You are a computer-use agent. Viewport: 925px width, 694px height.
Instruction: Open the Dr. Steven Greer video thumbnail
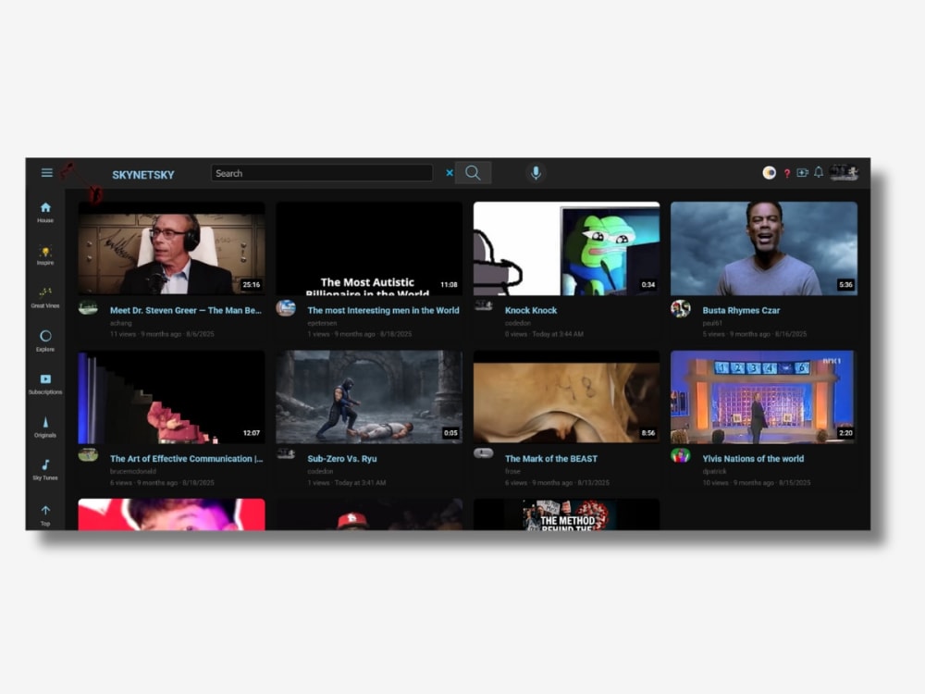coord(172,248)
